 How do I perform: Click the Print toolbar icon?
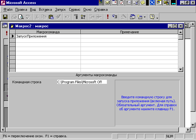click(14, 17)
